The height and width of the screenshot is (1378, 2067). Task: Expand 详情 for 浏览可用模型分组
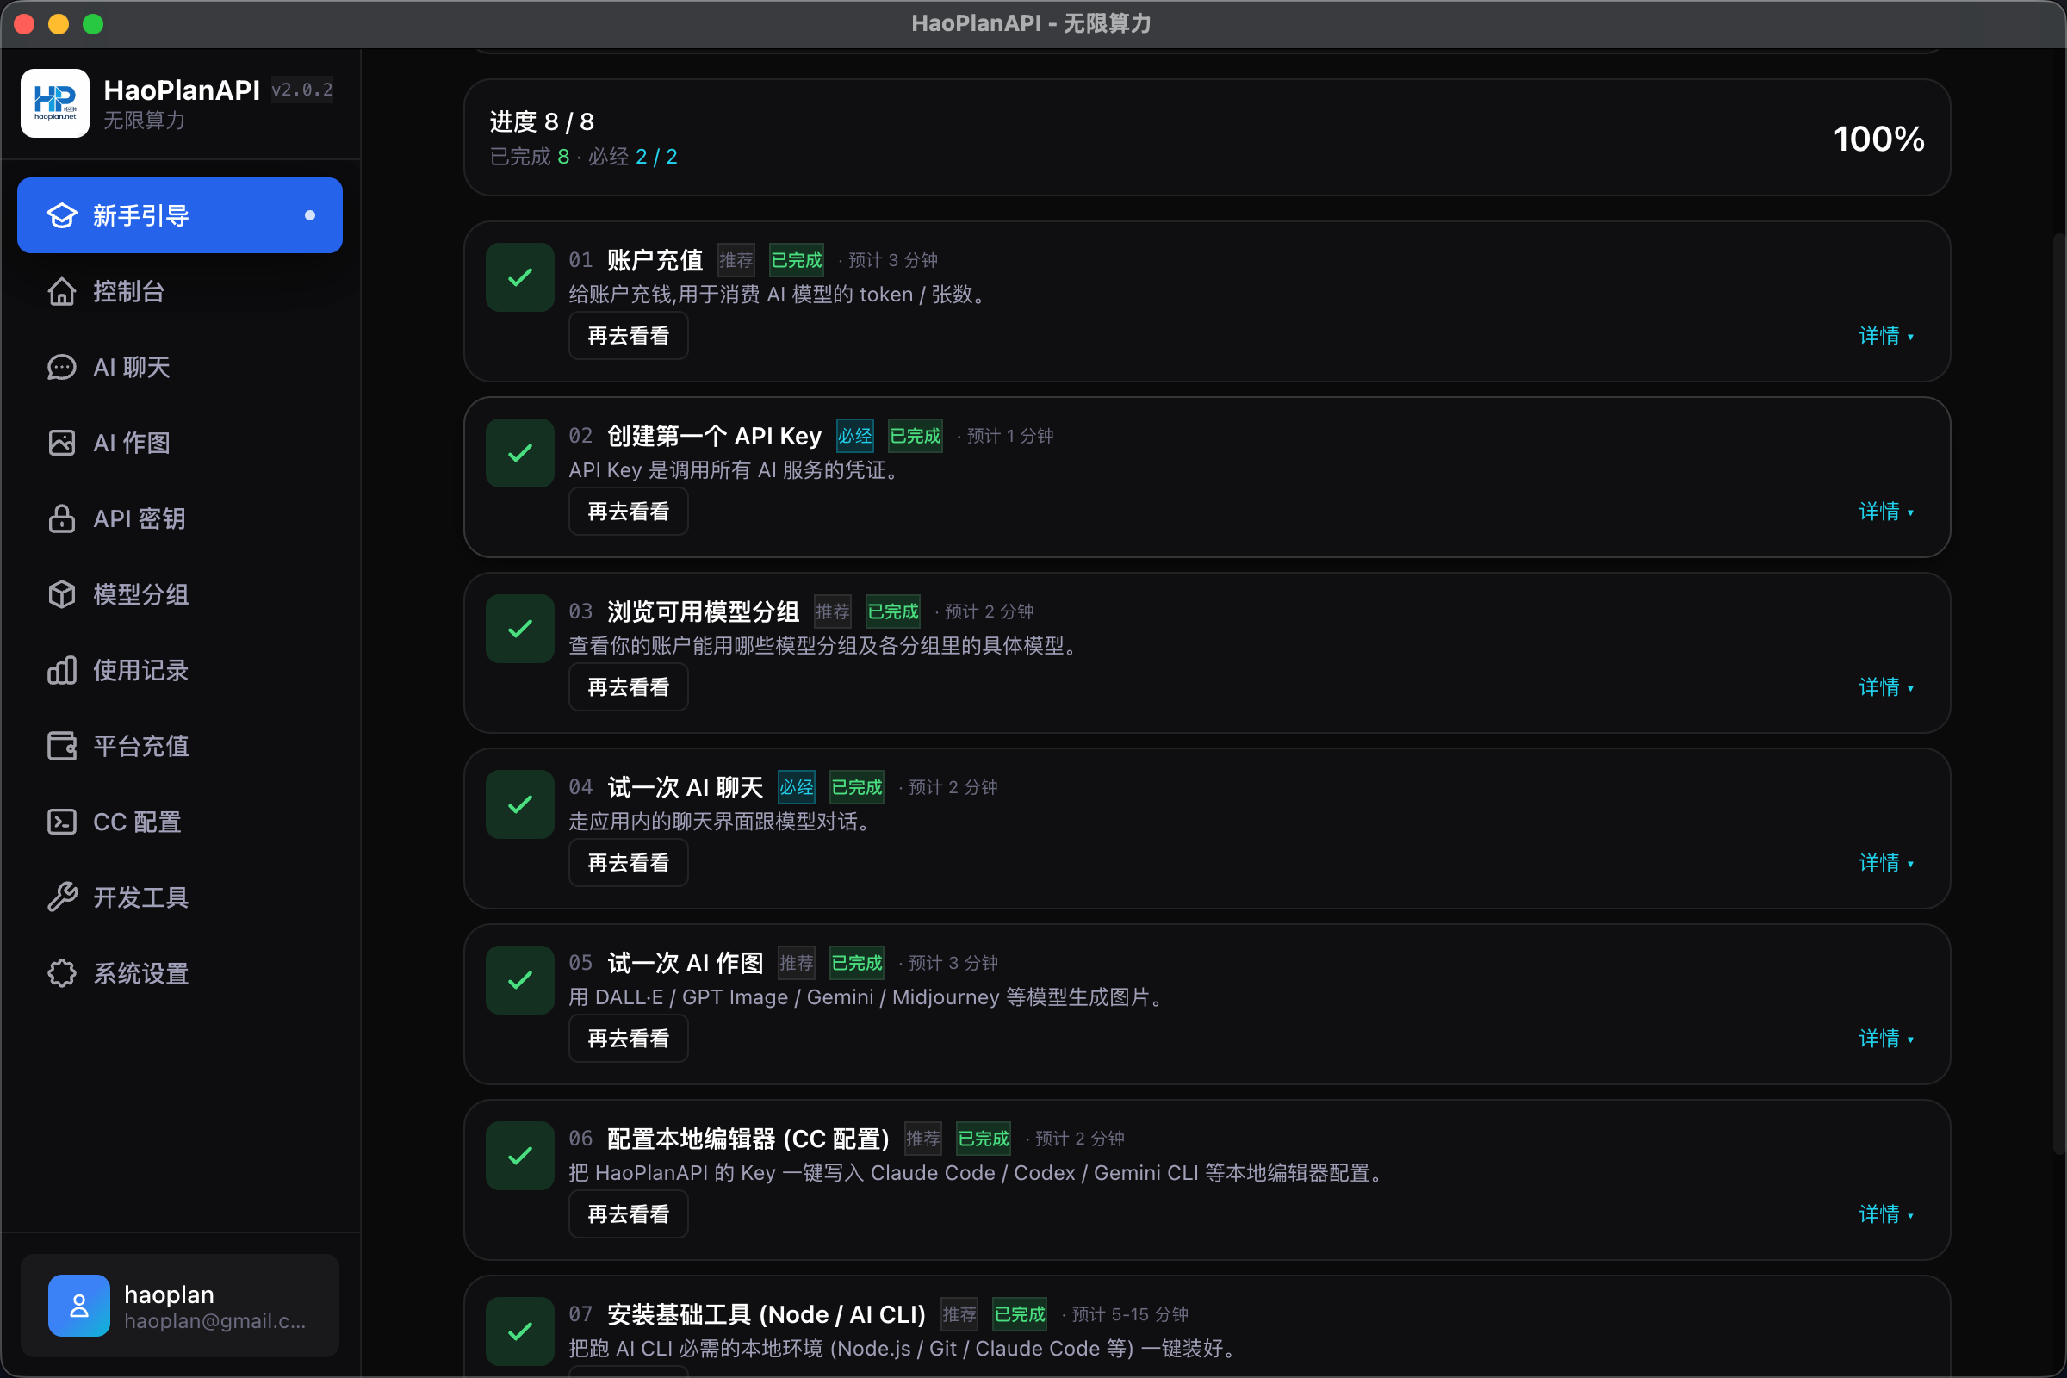(1886, 687)
